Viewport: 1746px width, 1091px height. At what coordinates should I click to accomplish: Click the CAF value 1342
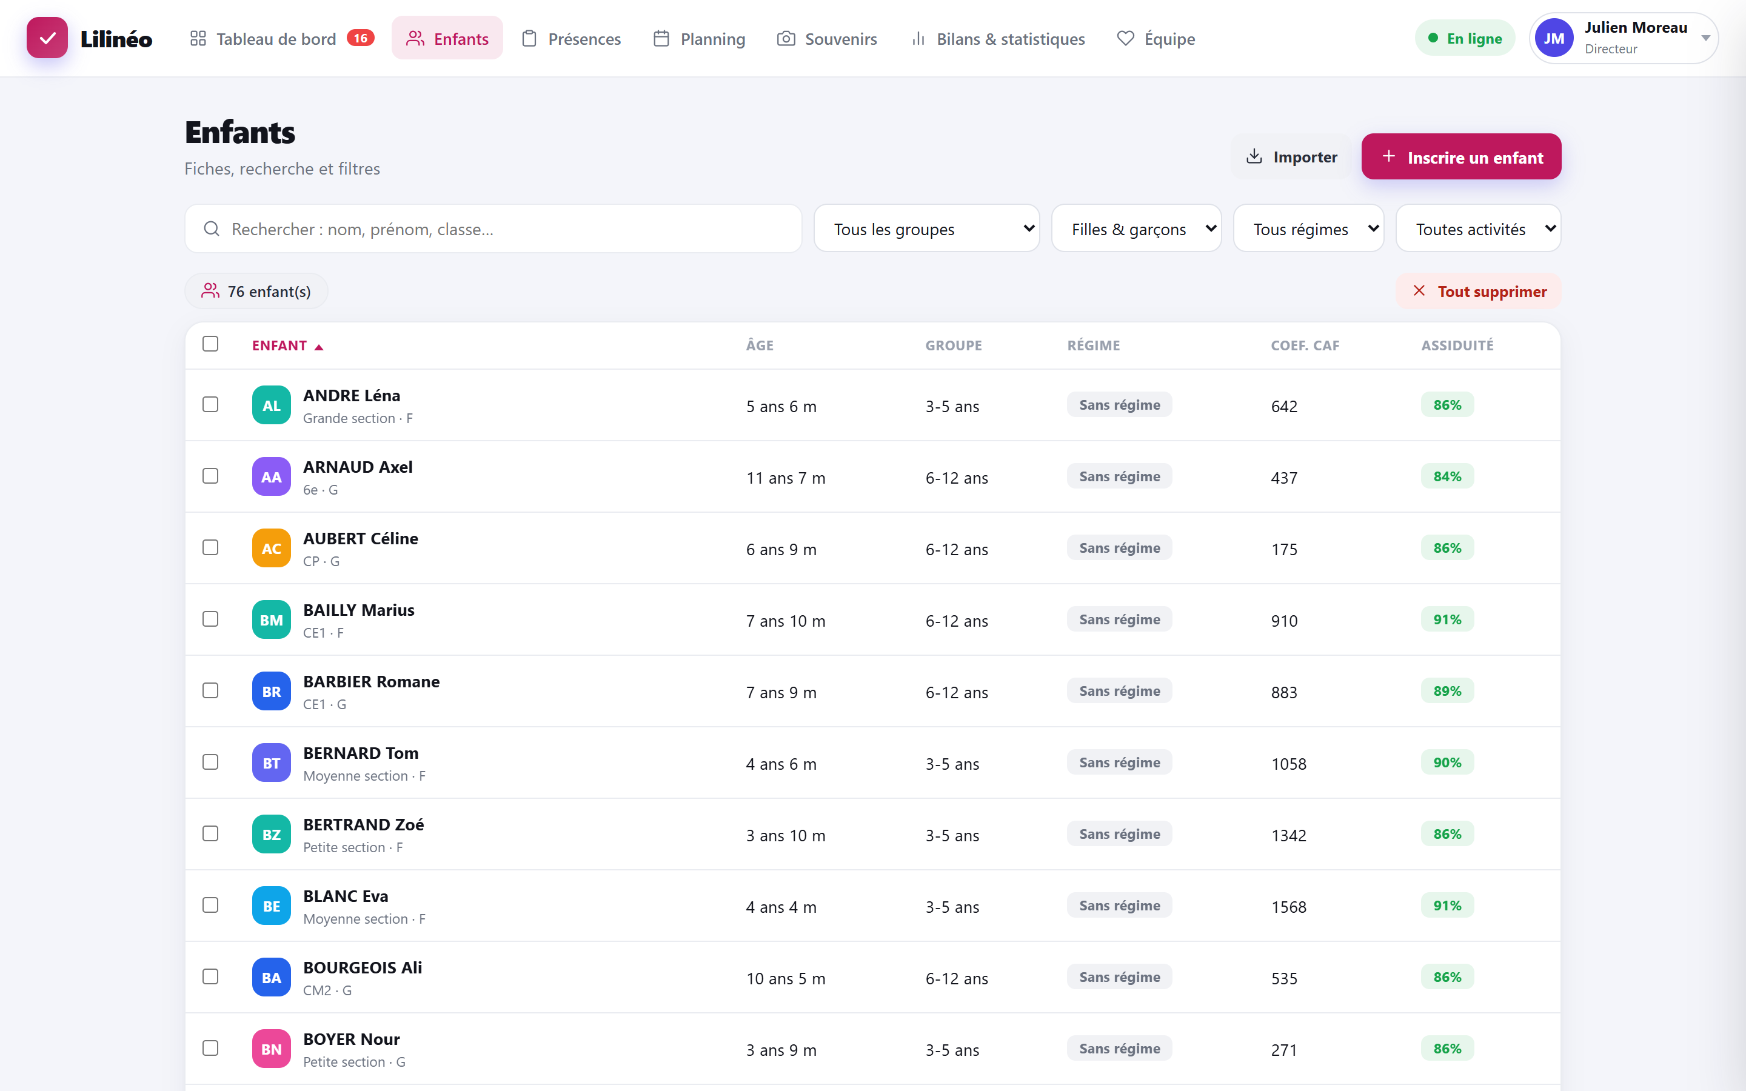(x=1288, y=835)
